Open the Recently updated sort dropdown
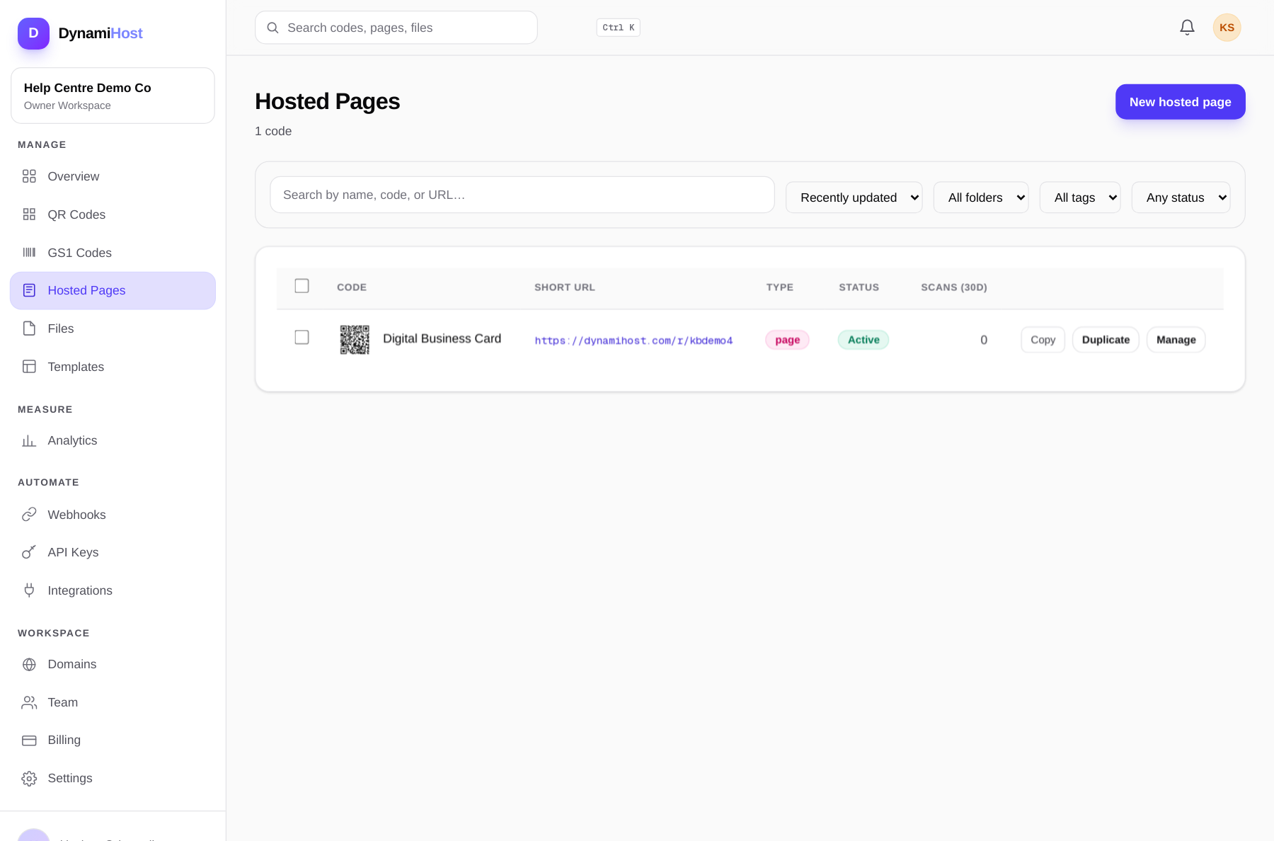 tap(854, 198)
